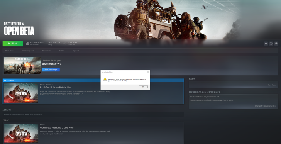Click the green Play button
The height and width of the screenshot is (144, 281).
tap(13, 43)
